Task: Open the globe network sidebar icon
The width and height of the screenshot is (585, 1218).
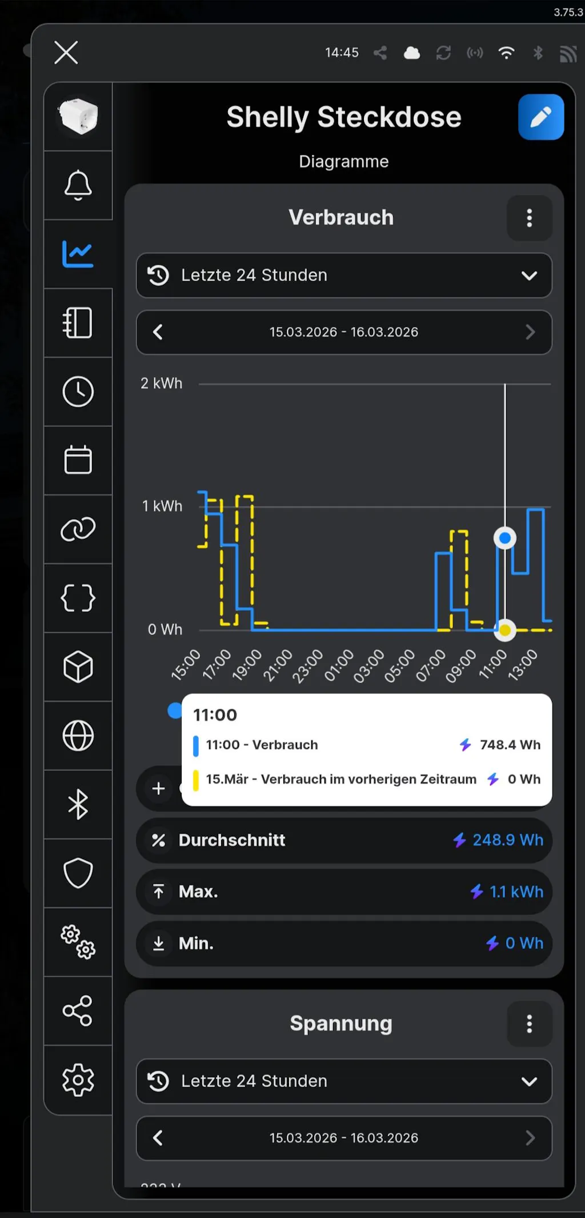Action: (78, 736)
